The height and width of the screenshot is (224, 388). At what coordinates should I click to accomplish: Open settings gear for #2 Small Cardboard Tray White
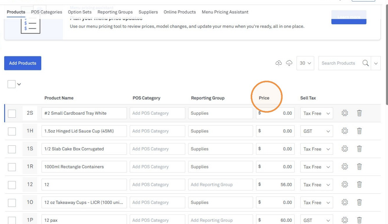(x=345, y=113)
